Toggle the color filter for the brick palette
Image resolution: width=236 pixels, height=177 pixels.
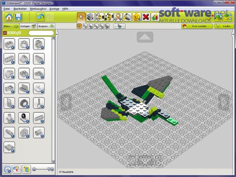click(17, 169)
